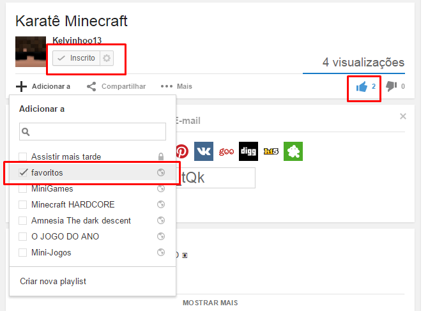Click the Amnesia The dark descent name
428x311 pixels.
point(81,220)
